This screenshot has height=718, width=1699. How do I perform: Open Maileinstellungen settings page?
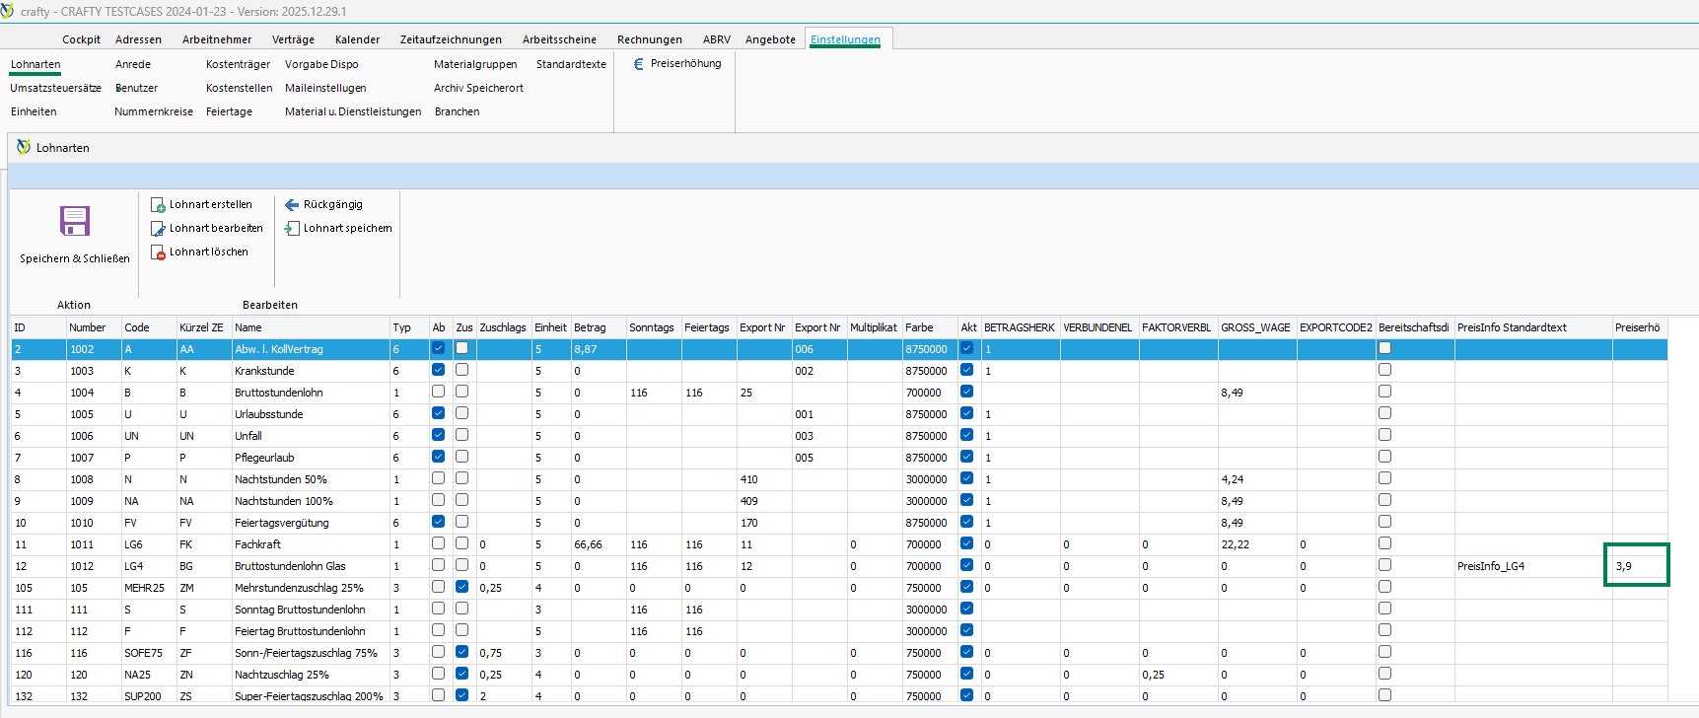(x=325, y=88)
